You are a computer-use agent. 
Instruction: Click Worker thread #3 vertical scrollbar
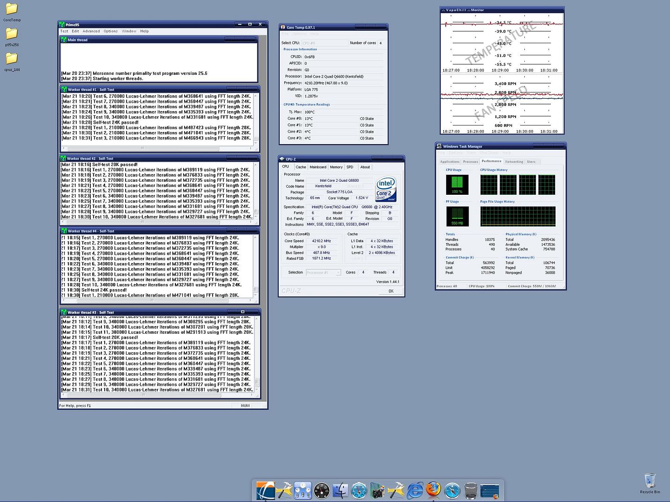coord(256,355)
